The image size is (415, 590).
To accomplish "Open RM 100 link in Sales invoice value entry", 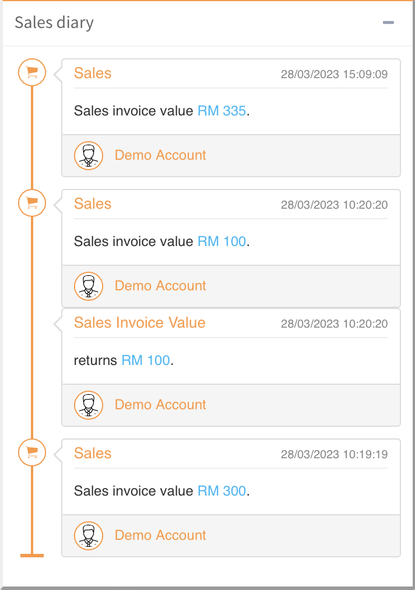I will coord(222,241).
